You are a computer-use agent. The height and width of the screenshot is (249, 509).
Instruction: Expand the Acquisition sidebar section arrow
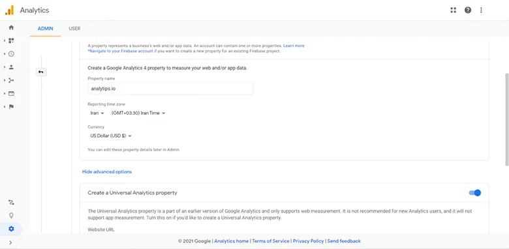[5, 80]
